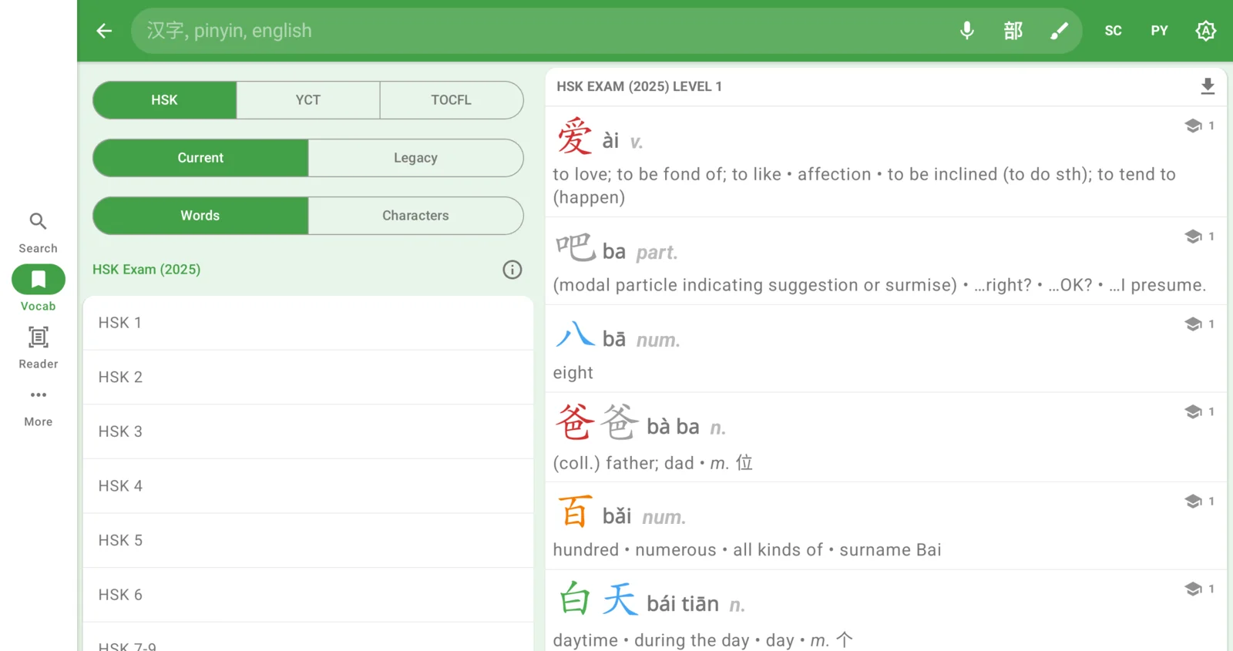Click the graduation cap icon for 百
Screen dimensions: 1233x651
pyautogui.click(x=1193, y=502)
